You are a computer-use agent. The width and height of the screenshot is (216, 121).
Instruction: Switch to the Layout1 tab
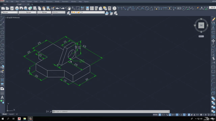click(11, 114)
